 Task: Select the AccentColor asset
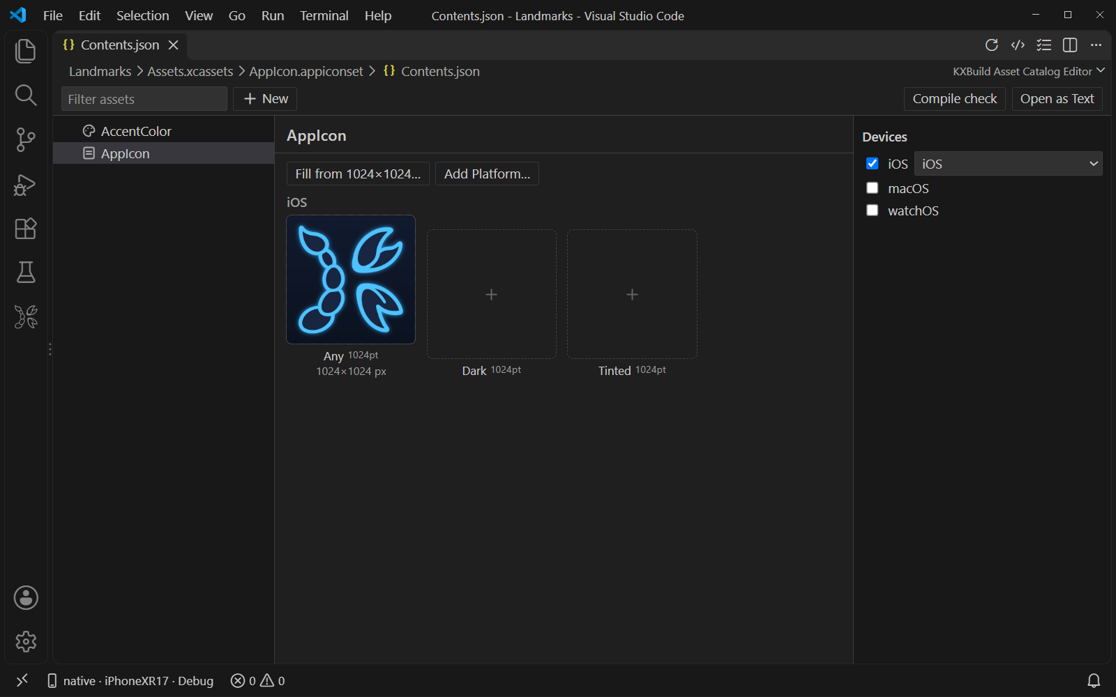164,131
